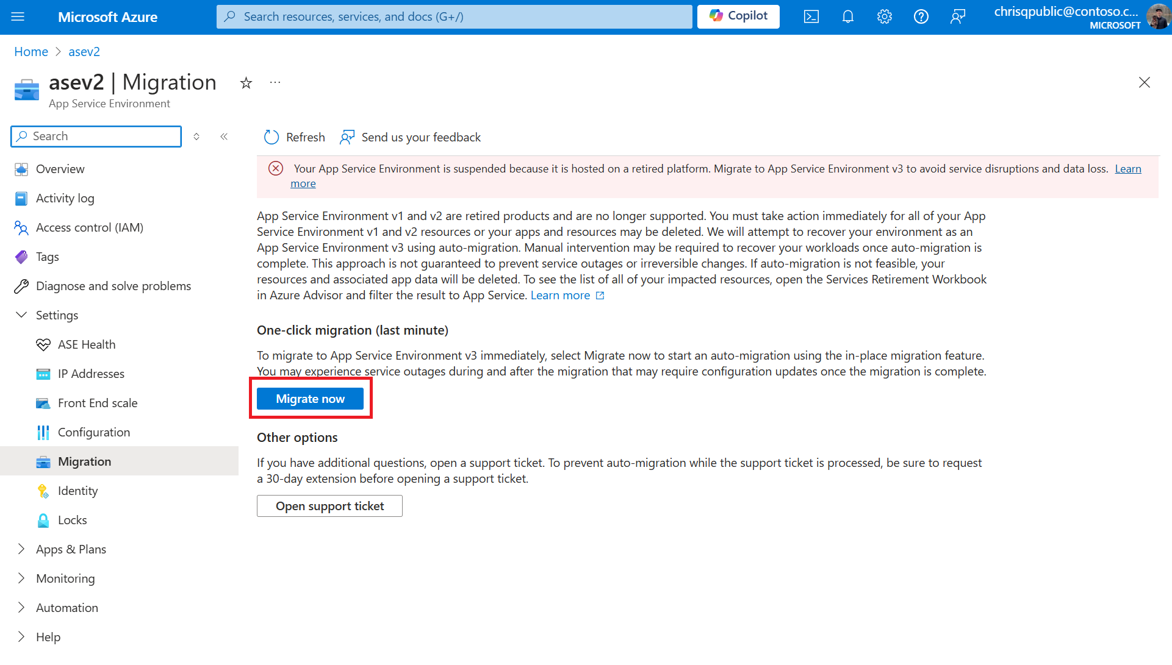The height and width of the screenshot is (665, 1172).
Task: Click the Migrate now button
Action: pyautogui.click(x=310, y=398)
